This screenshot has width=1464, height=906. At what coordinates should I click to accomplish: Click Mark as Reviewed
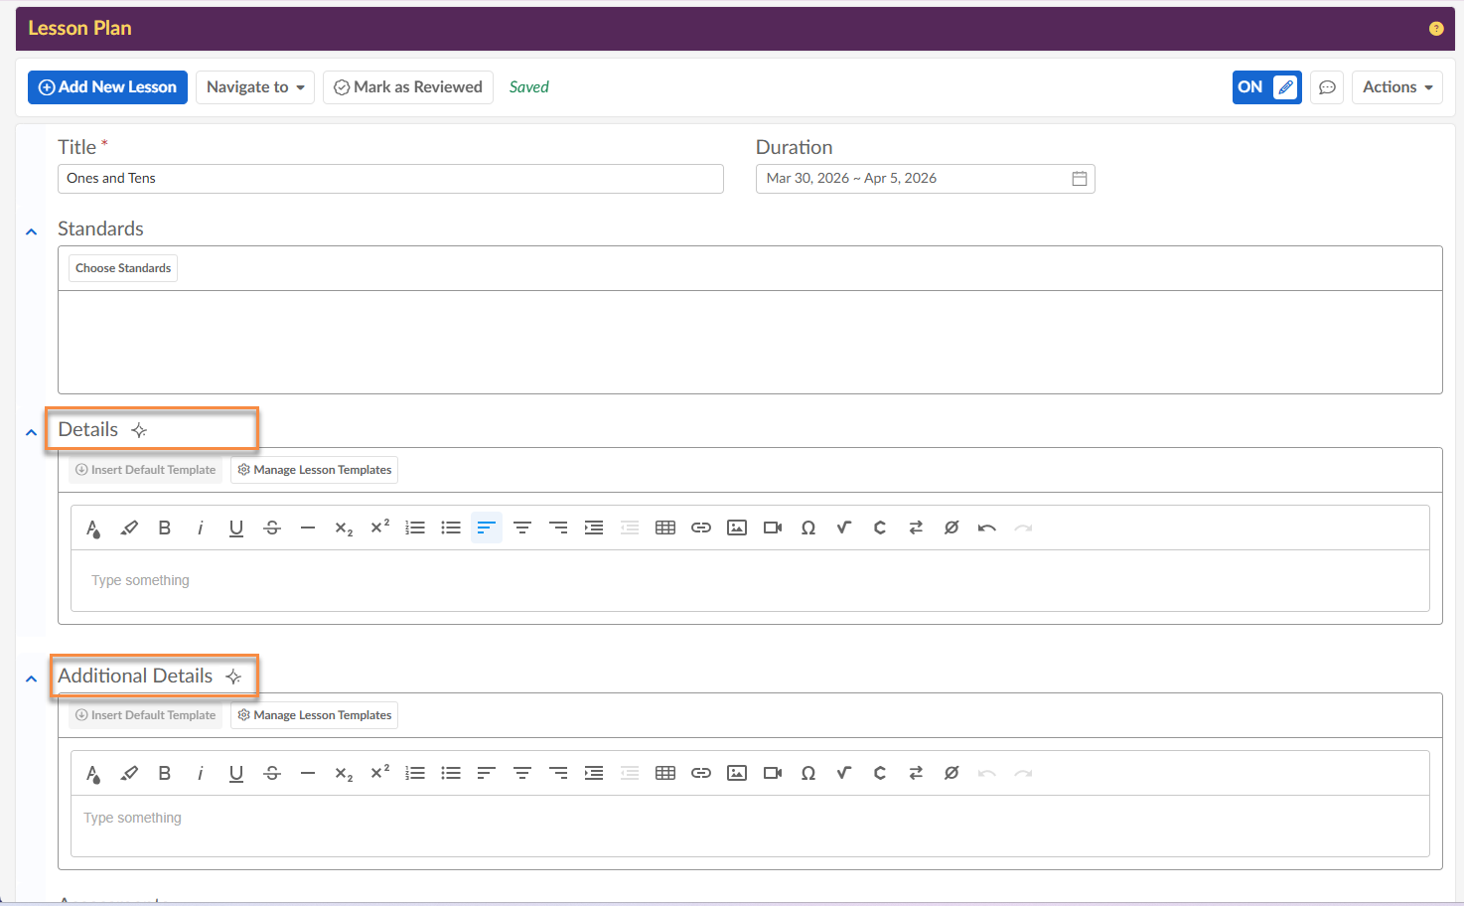[x=408, y=87]
